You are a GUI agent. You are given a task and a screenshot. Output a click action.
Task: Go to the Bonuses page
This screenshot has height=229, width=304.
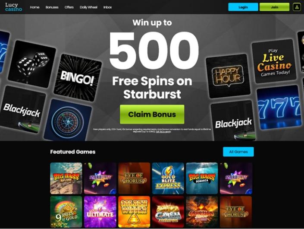tap(52, 7)
